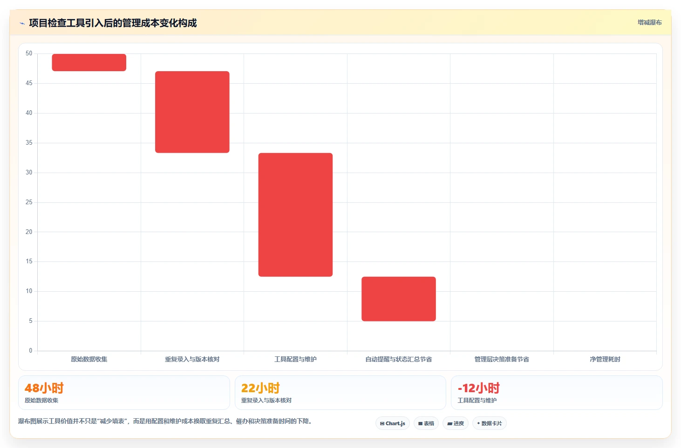This screenshot has width=681, height=448.
Task: Open the 48小时 原始数据收集 card
Action: (124, 393)
